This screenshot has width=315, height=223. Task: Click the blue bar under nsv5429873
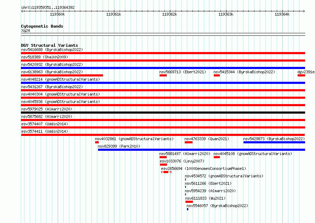[x=274, y=142]
